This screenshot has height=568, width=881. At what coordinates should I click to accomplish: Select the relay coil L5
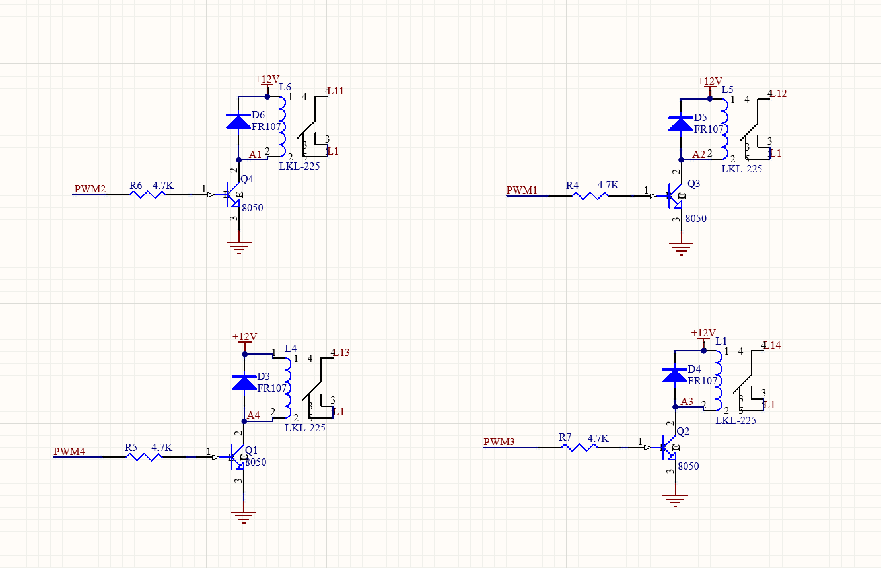pyautogui.click(x=724, y=125)
